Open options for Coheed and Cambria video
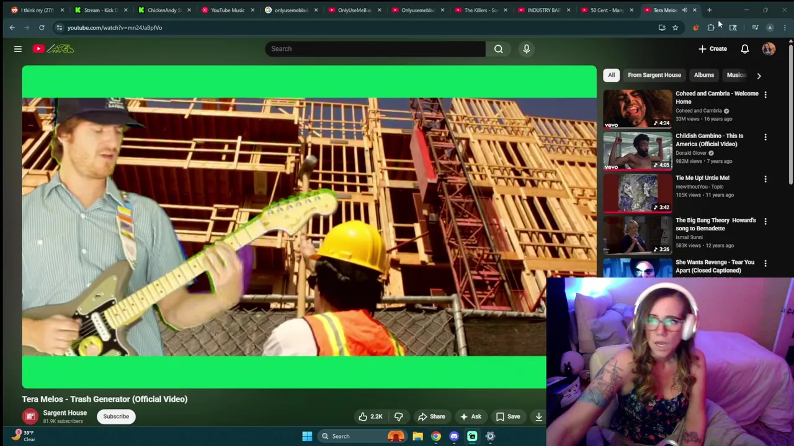The image size is (794, 446). [765, 95]
